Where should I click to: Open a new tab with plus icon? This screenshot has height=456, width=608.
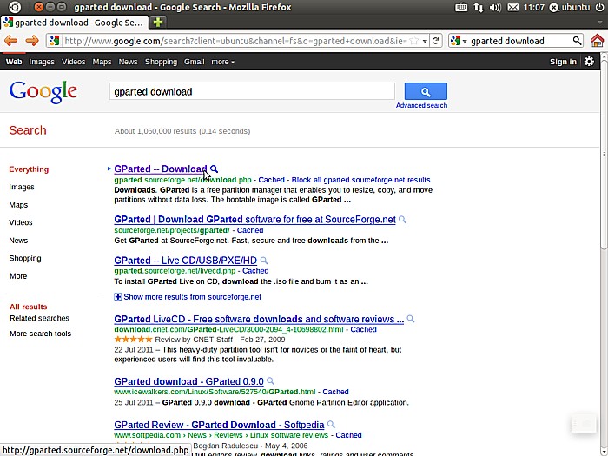[x=158, y=23]
